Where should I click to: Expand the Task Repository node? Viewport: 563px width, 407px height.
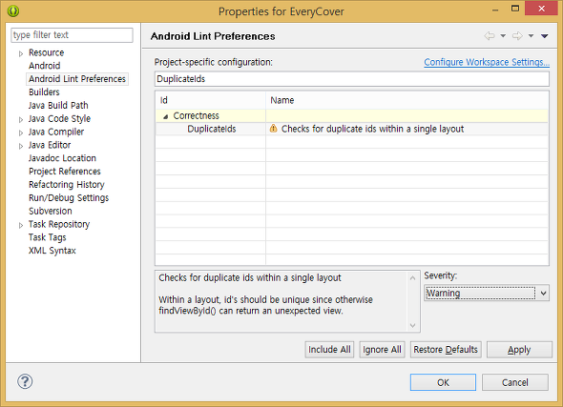click(x=21, y=225)
